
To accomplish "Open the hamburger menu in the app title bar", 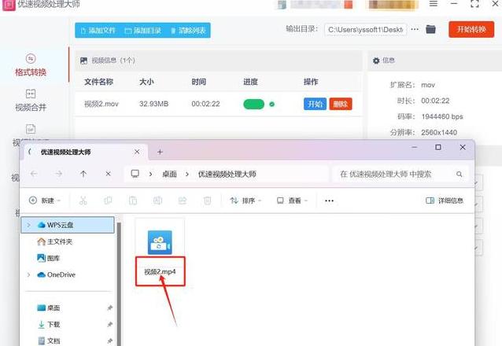I will 434,4.
